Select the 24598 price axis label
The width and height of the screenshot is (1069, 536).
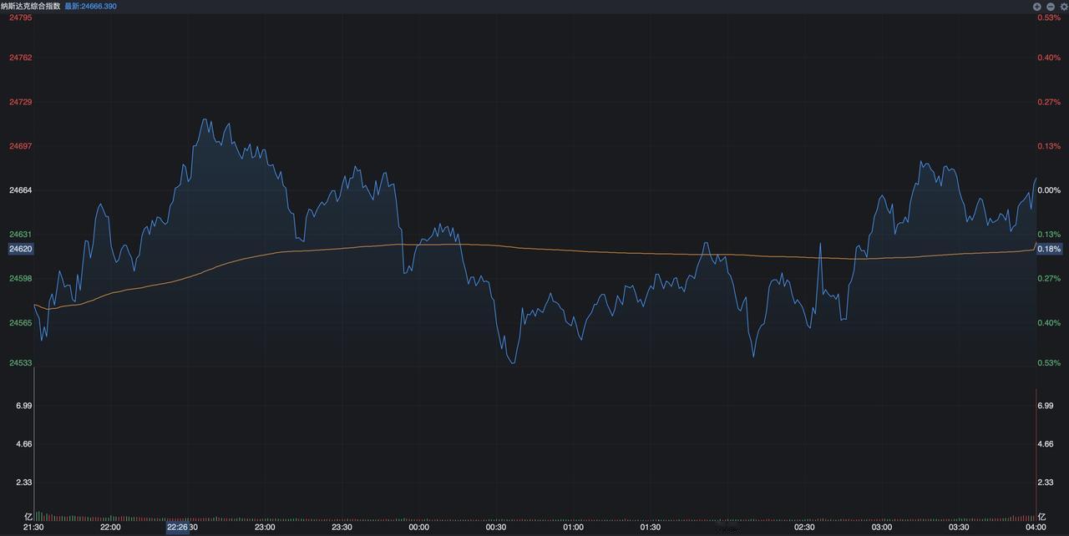(x=21, y=279)
